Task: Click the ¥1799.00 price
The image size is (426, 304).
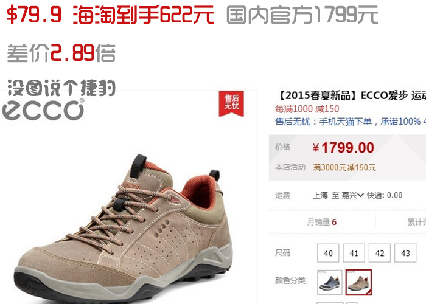Action: pos(343,148)
